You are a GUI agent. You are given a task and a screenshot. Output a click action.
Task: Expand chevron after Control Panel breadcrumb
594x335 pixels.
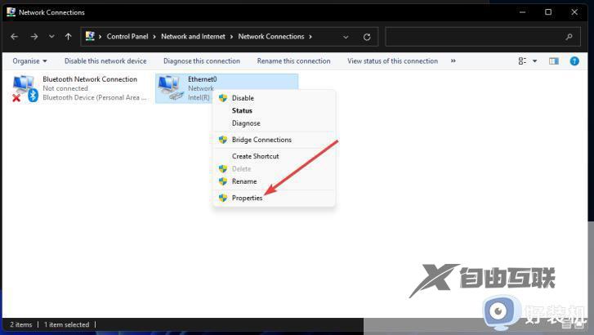[x=154, y=37]
